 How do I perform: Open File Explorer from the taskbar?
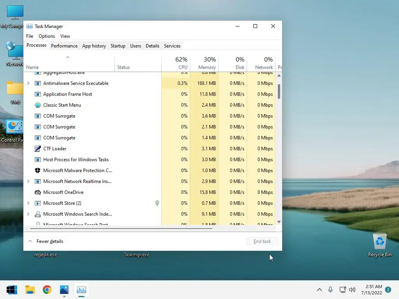click(30, 290)
